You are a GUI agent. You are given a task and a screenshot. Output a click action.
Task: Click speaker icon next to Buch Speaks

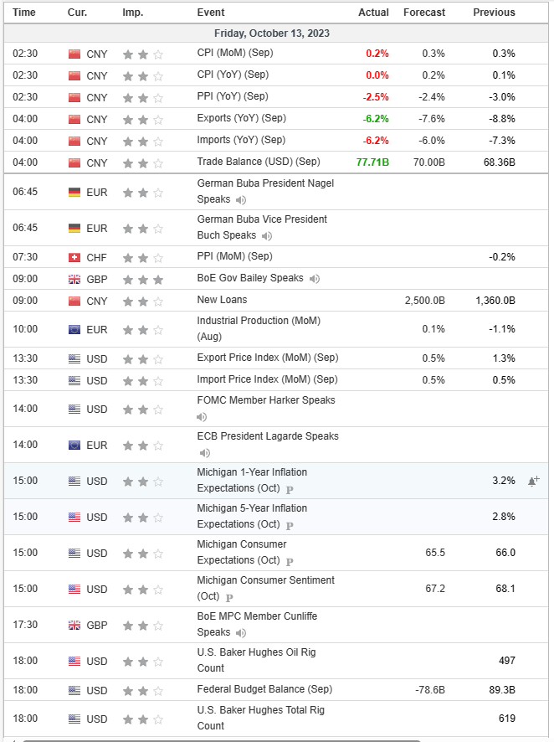pos(265,236)
